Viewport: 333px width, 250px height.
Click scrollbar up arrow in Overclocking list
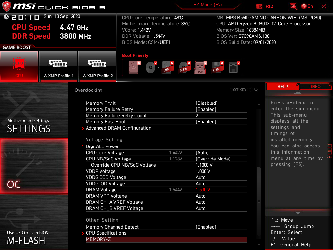pos(259,104)
